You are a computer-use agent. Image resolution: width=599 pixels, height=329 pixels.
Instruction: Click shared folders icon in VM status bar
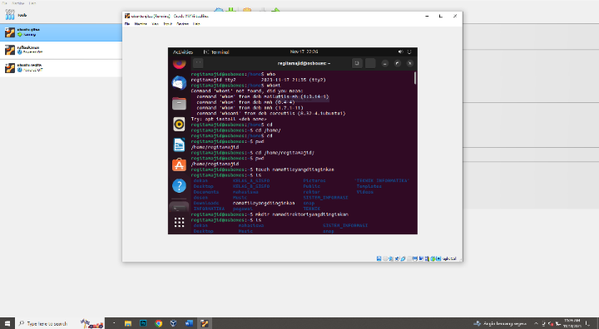click(409, 258)
